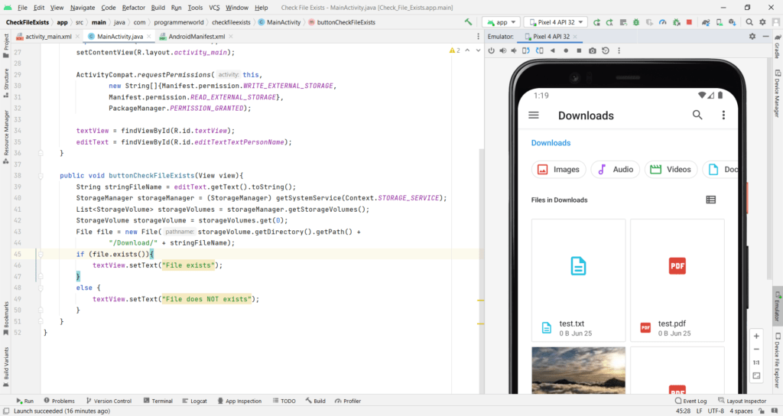Image resolution: width=783 pixels, height=416 pixels.
Task: Open the Build menu
Action: [x=158, y=8]
